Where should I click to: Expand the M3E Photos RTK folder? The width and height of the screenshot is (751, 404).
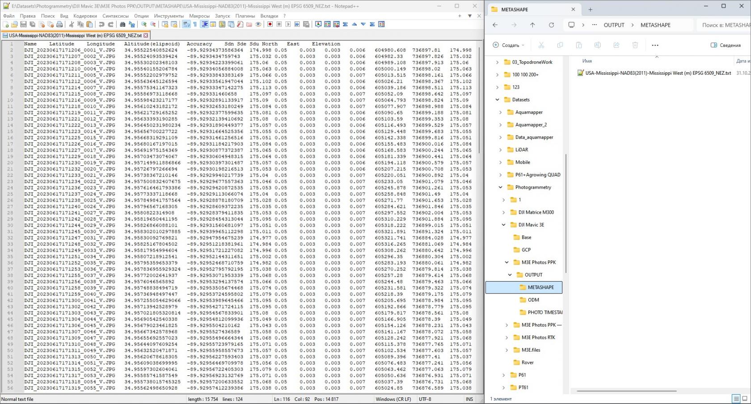tap(507, 337)
